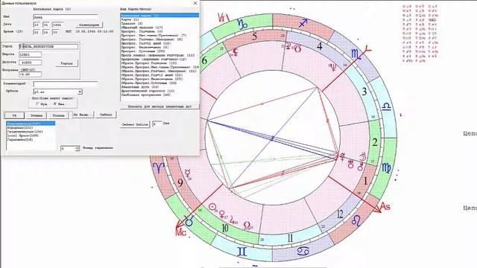477x268 pixels.
Task: Click the Mc midheaven marker
Action: click(x=180, y=232)
